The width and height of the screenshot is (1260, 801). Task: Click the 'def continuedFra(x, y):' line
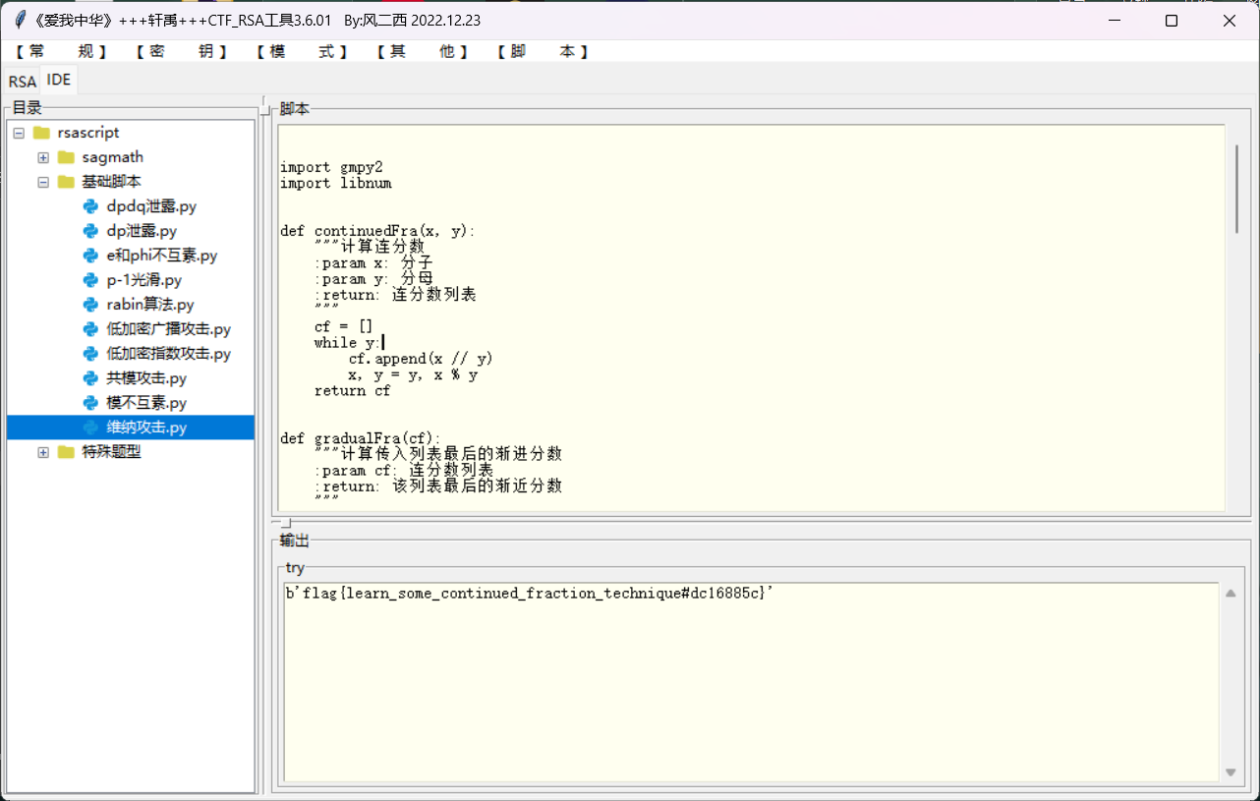(x=377, y=231)
